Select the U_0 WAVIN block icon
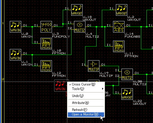 coord(16,27)
